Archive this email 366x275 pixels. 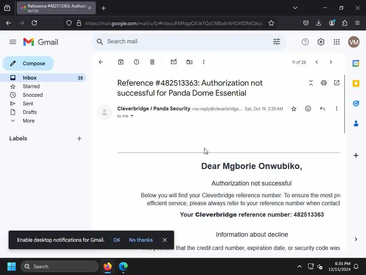click(x=121, y=62)
